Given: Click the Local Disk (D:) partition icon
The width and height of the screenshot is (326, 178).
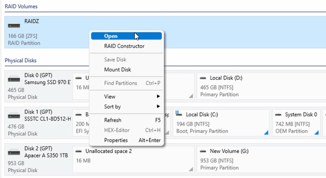Looking at the screenshot, I should (x=203, y=78).
